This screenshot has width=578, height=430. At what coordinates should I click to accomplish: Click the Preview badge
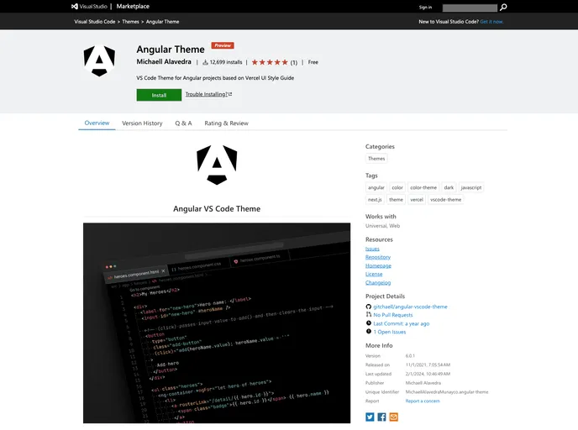[x=223, y=45]
